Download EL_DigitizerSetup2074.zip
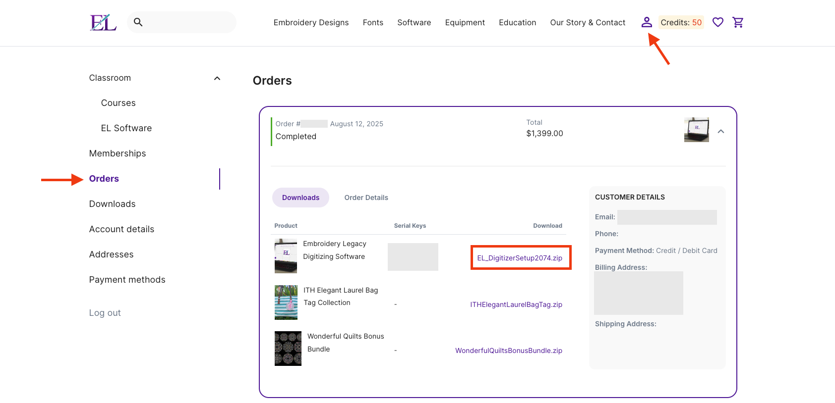835x403 pixels. coord(520,258)
